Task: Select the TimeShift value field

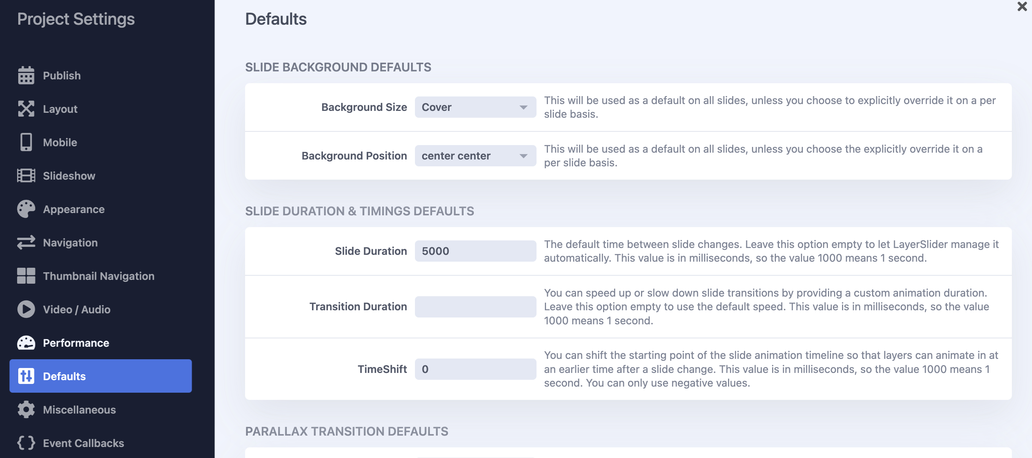Action: point(475,369)
